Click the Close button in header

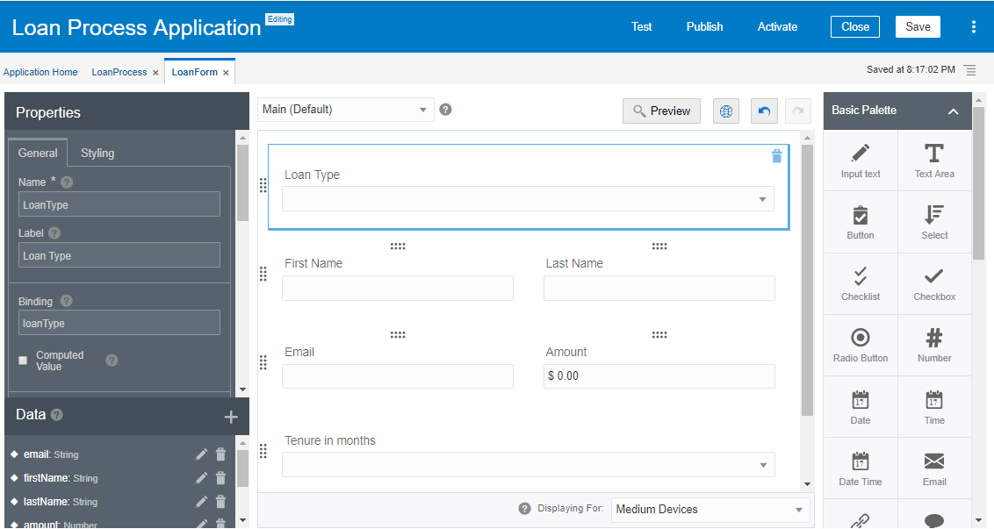pos(855,26)
